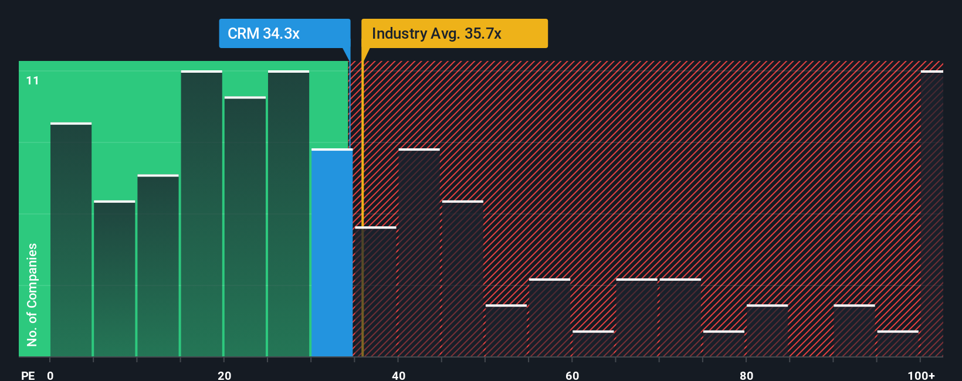Screen dimensions: 962x381
Task: Click the bar for PE 80 to 85
Action: (x=767, y=330)
